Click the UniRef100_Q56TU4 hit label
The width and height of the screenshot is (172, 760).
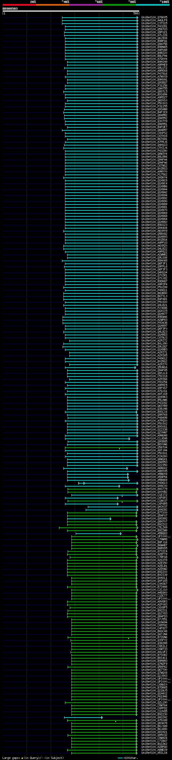pos(154,447)
